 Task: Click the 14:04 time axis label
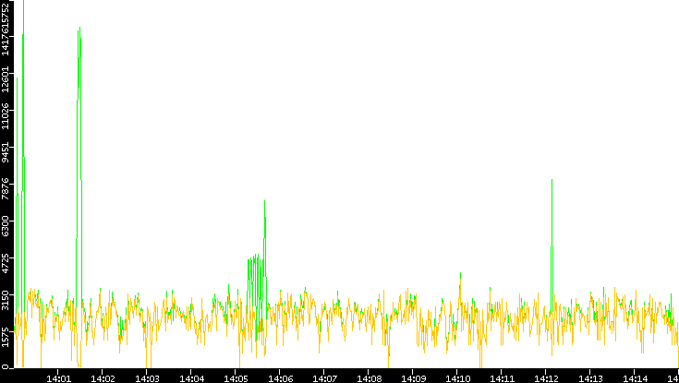coord(191,379)
